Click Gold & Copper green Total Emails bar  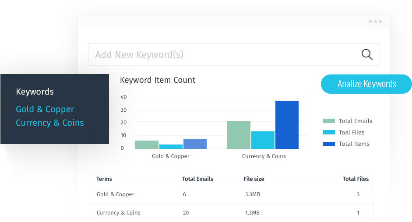tap(147, 144)
